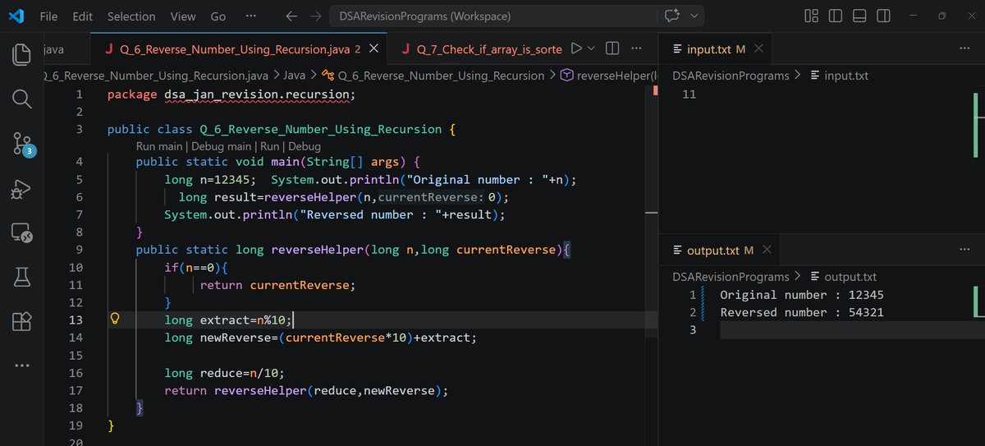The height and width of the screenshot is (446, 985).
Task: Open the Extensions view icon
Action: [x=21, y=321]
